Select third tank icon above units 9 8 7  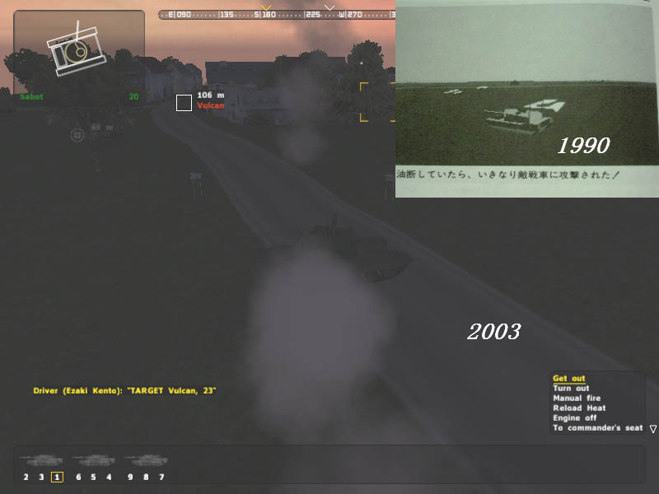click(146, 460)
